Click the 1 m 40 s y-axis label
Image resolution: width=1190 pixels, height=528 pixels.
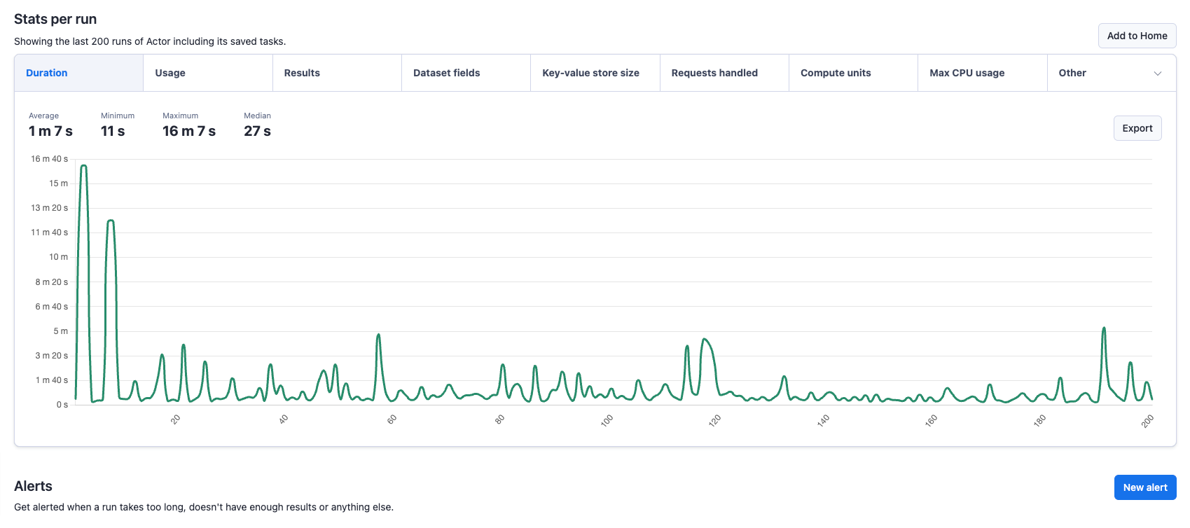[51, 380]
